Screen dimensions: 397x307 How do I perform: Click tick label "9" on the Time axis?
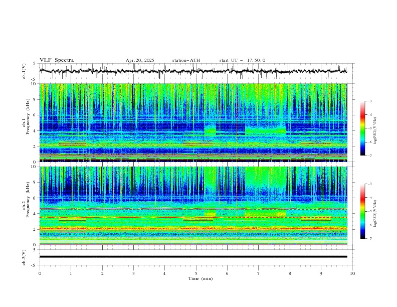(x=321, y=273)
